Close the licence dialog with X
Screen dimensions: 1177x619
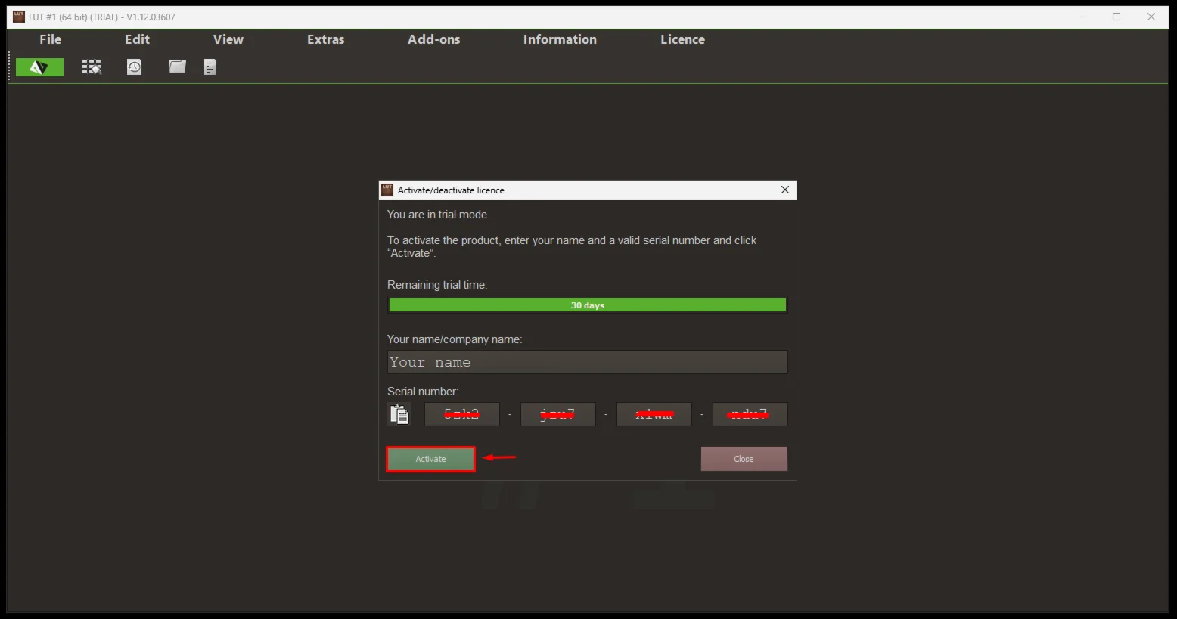784,190
